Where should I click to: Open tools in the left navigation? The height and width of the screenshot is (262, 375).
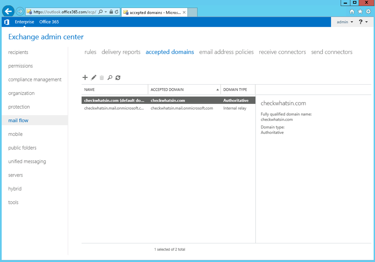coord(13,202)
